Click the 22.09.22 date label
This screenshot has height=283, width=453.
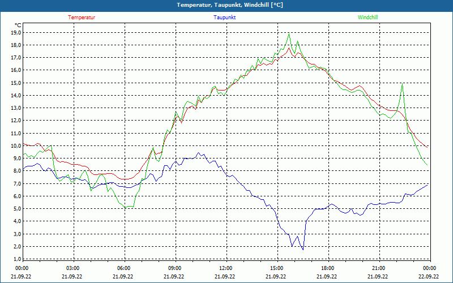click(x=429, y=276)
